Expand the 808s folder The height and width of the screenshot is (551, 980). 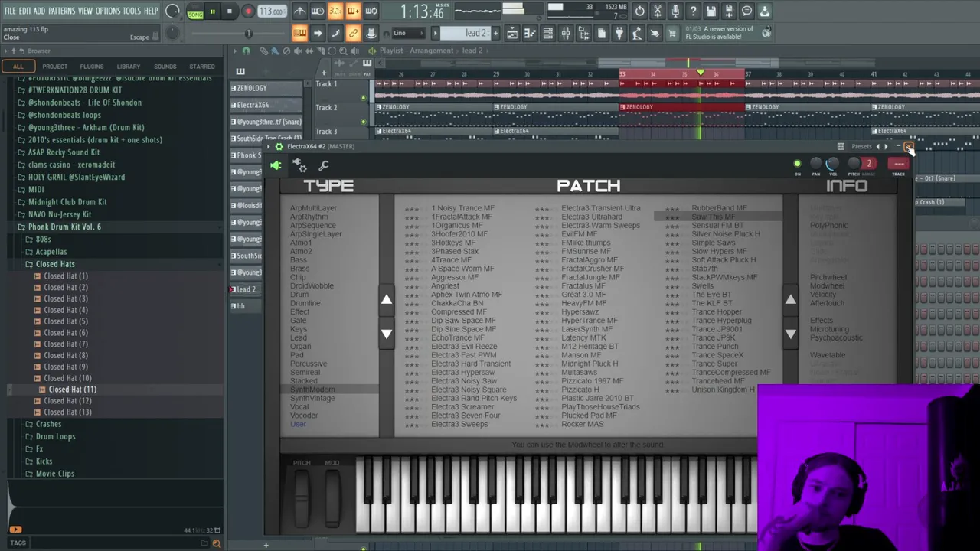[43, 240]
